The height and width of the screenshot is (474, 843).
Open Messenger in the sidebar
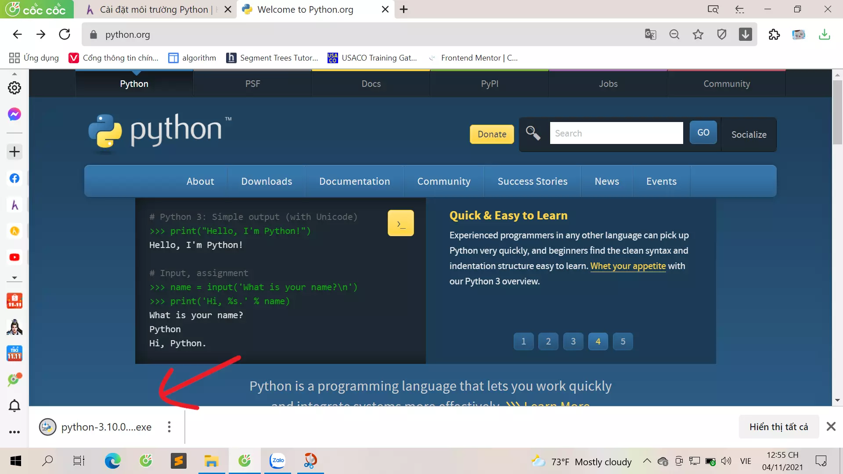[x=14, y=115]
